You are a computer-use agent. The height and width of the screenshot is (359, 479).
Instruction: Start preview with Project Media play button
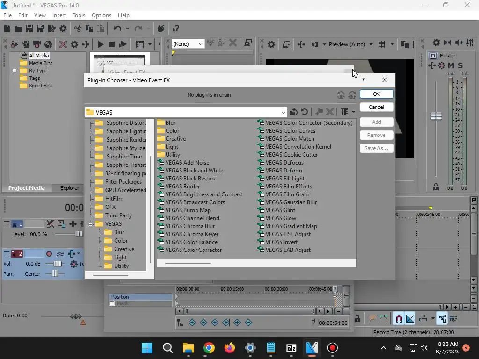(100, 44)
